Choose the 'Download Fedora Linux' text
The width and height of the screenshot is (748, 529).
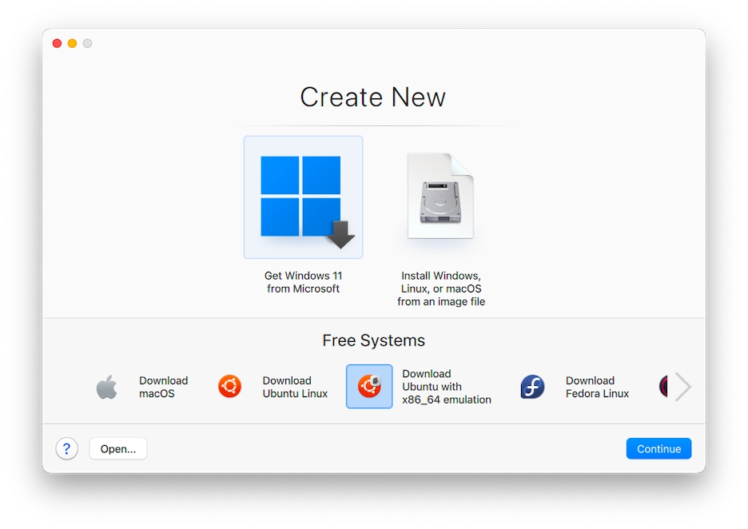(x=597, y=388)
